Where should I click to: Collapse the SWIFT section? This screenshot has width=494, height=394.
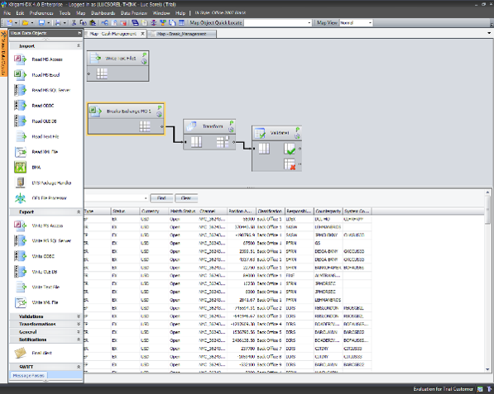[79, 367]
